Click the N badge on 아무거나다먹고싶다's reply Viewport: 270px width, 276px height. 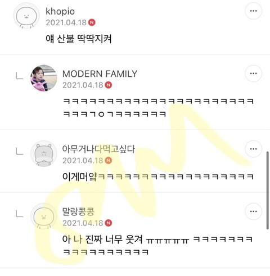pyautogui.click(x=109, y=160)
